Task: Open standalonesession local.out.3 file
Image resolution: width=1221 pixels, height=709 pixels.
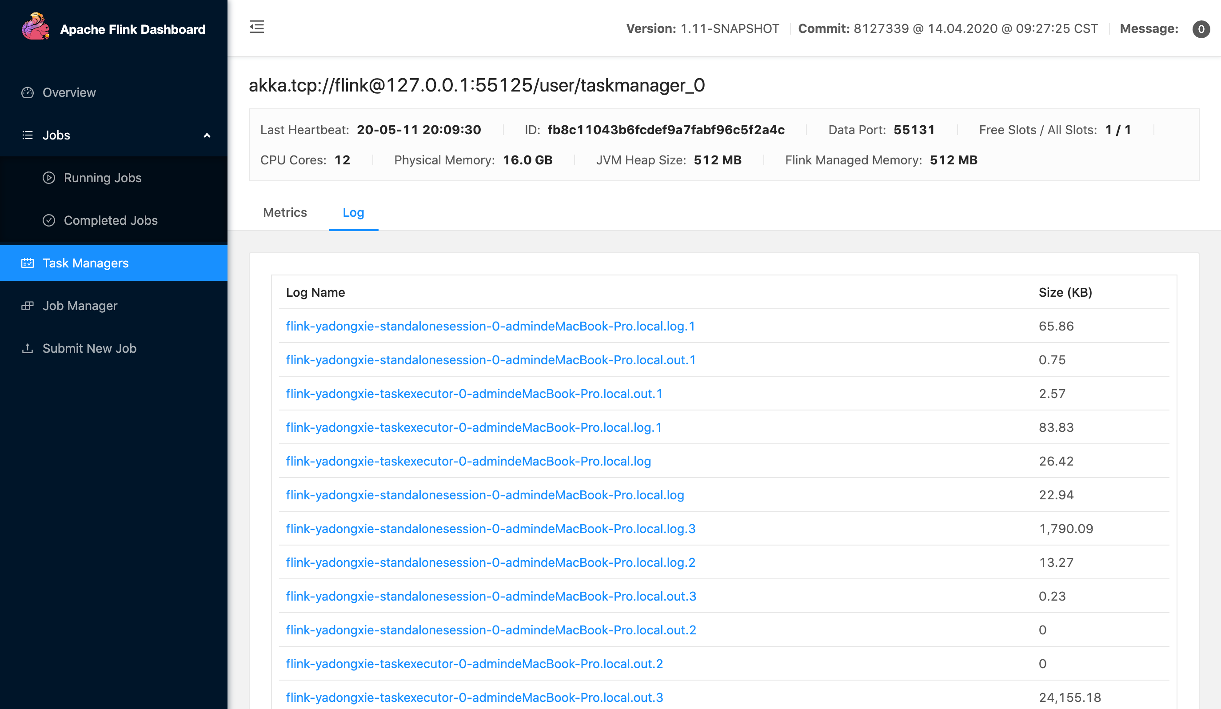Action: [x=491, y=596]
